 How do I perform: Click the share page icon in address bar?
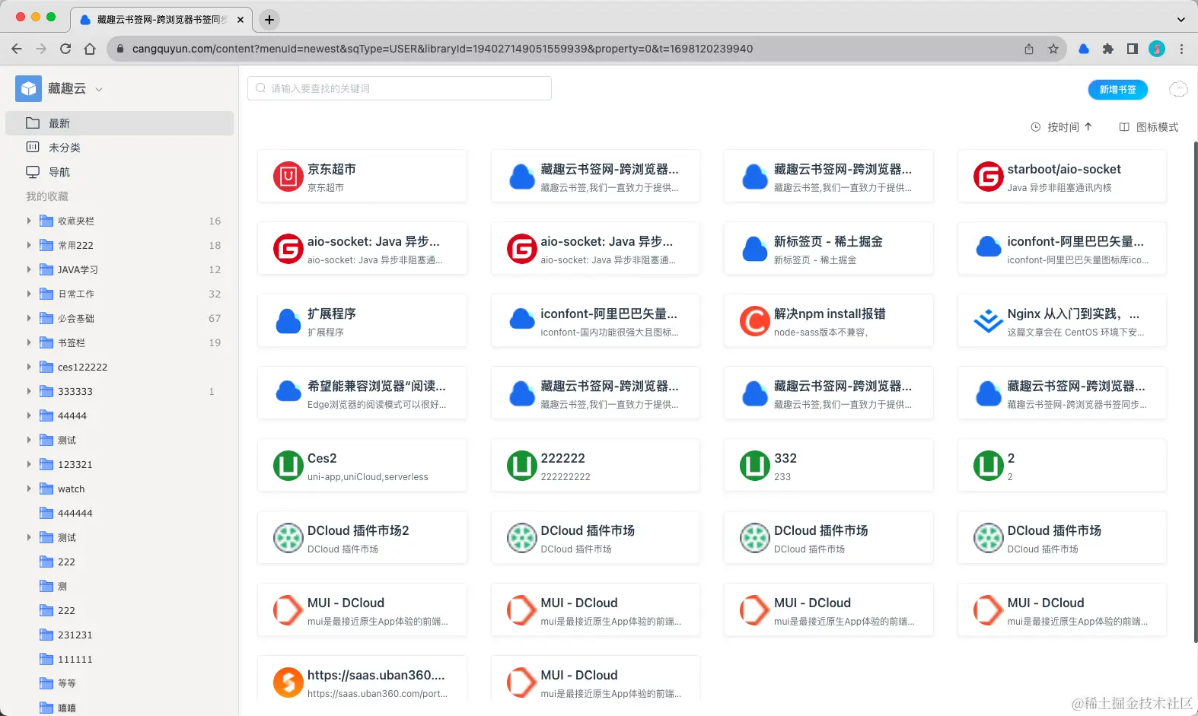1029,49
